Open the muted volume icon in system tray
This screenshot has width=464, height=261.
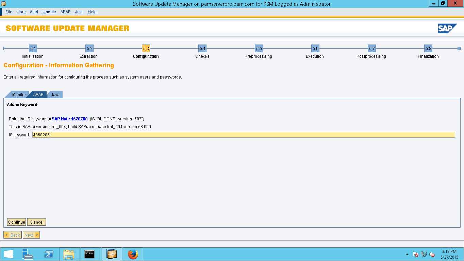pos(432,254)
